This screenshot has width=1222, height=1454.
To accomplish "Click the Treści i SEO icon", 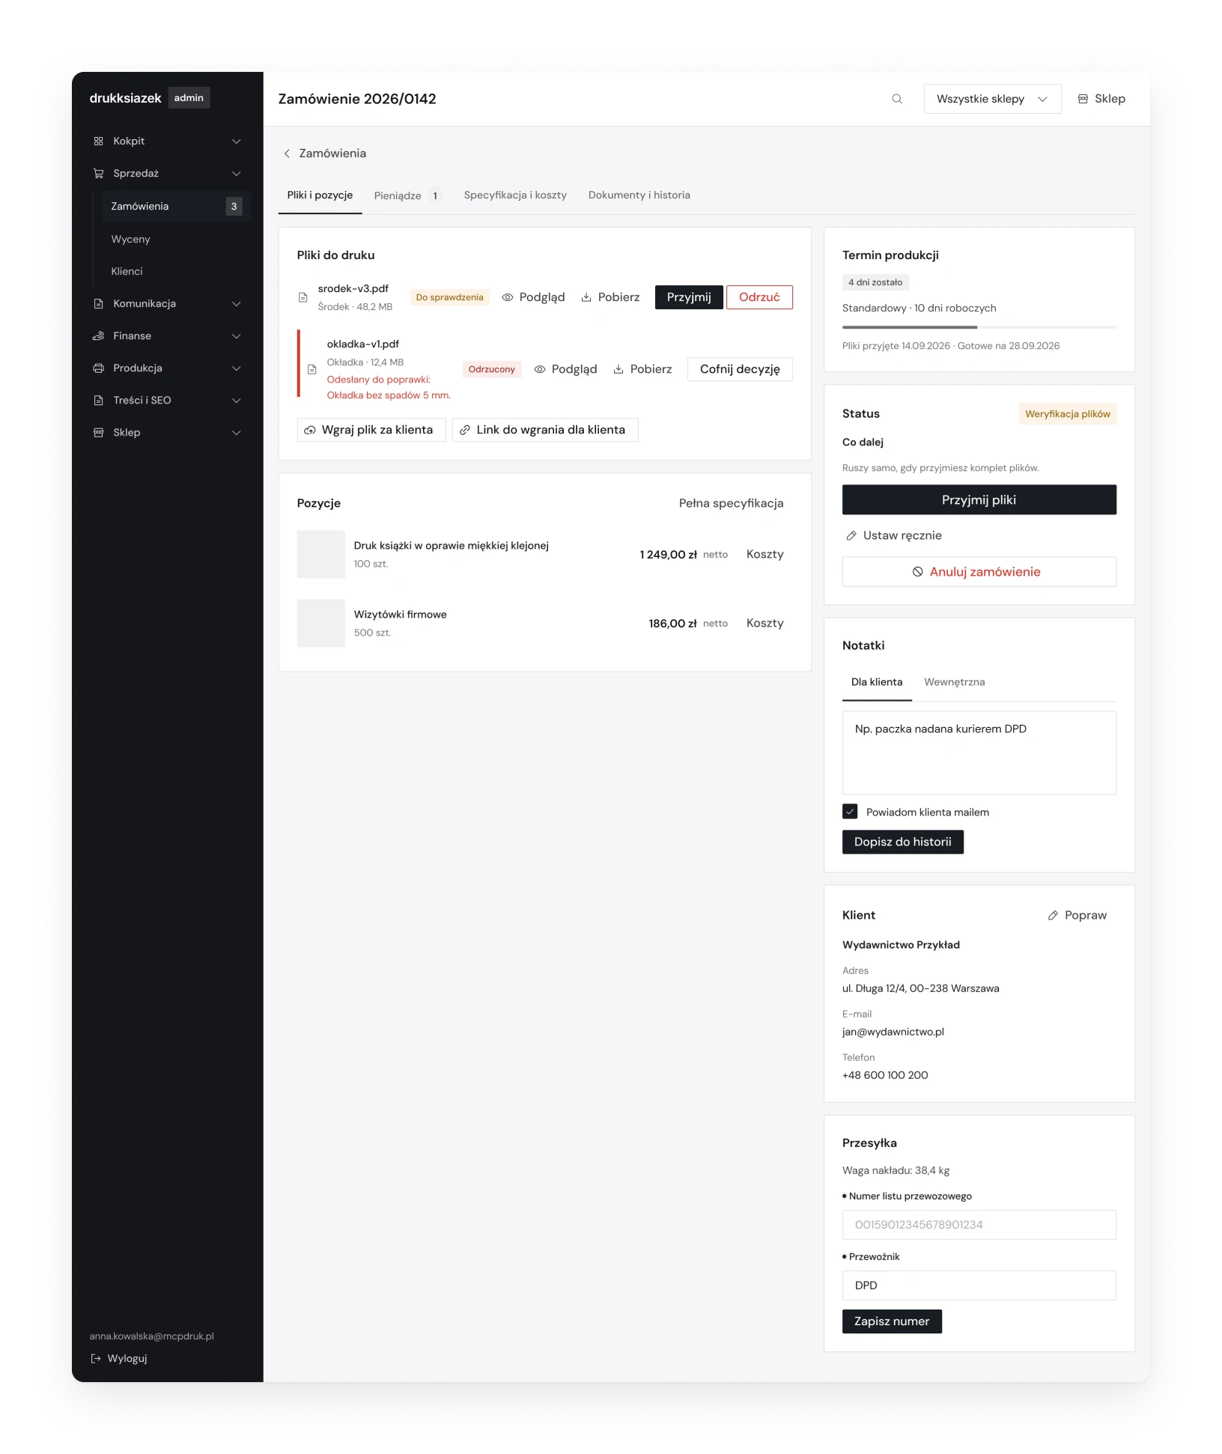I will (x=98, y=400).
